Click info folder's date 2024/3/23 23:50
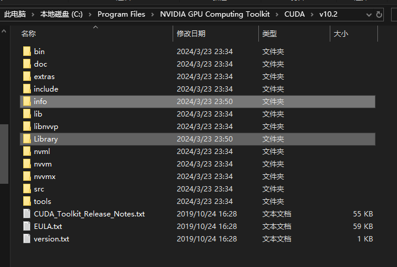The image size is (397, 267). click(205, 102)
